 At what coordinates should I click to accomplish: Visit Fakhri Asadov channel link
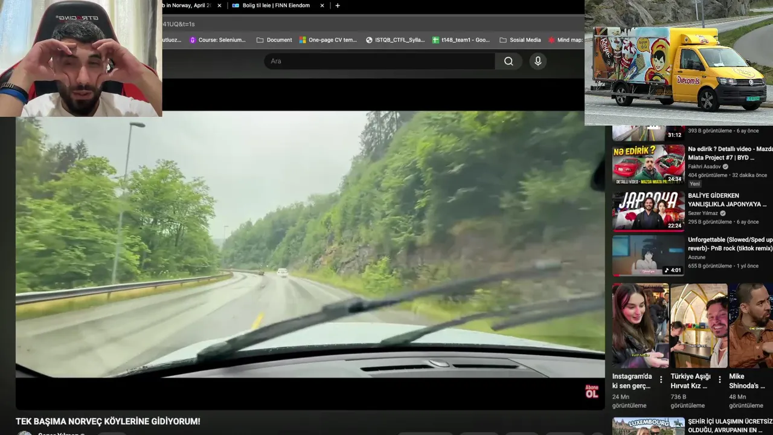pyautogui.click(x=704, y=167)
